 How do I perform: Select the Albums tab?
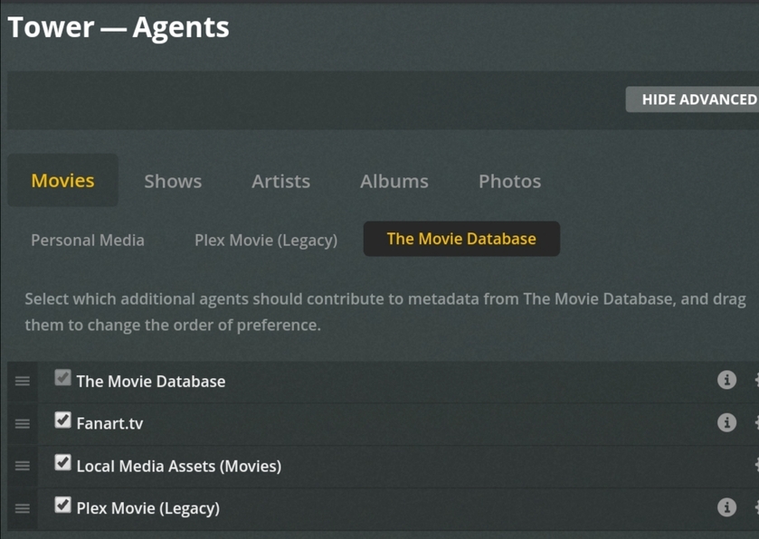[x=394, y=181]
